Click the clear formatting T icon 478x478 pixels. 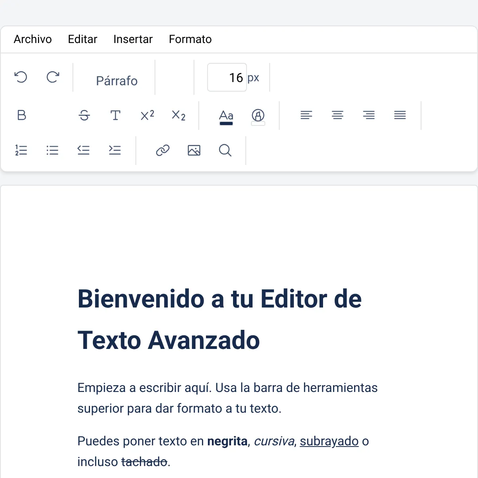[x=116, y=116]
